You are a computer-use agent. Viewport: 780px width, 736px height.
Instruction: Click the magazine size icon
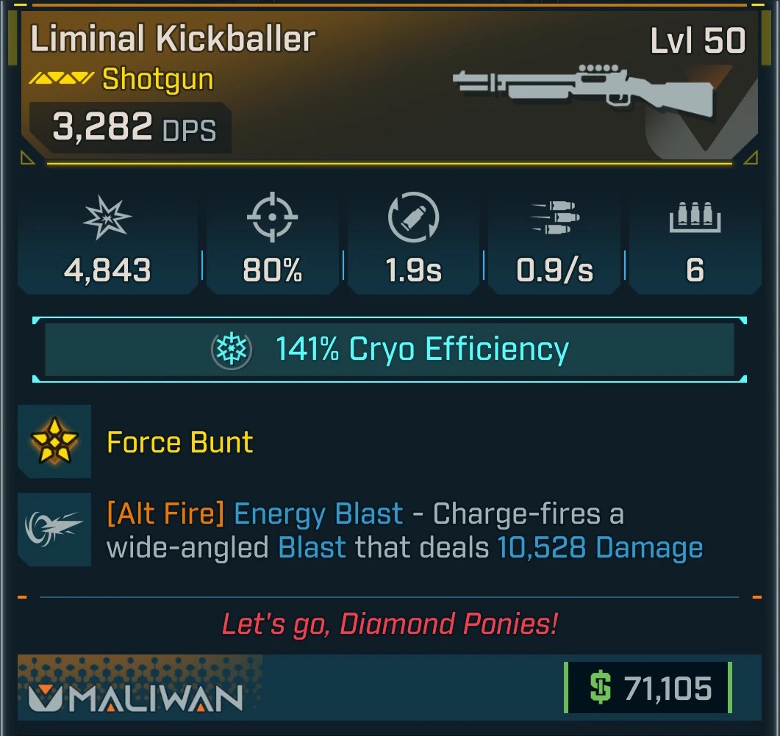pyautogui.click(x=695, y=217)
